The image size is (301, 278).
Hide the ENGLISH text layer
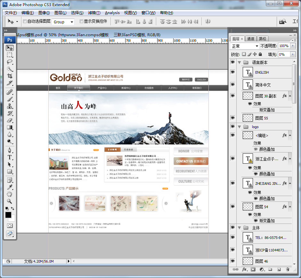[x=233, y=72]
